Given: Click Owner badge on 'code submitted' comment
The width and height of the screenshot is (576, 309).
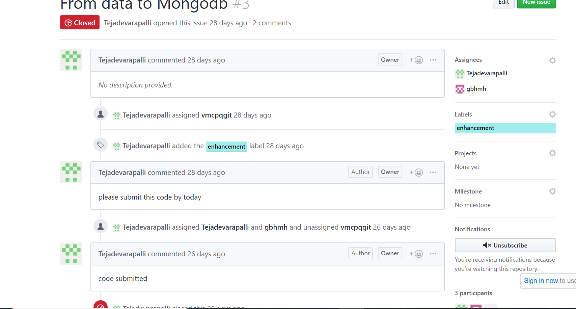Looking at the screenshot, I should tap(390, 253).
